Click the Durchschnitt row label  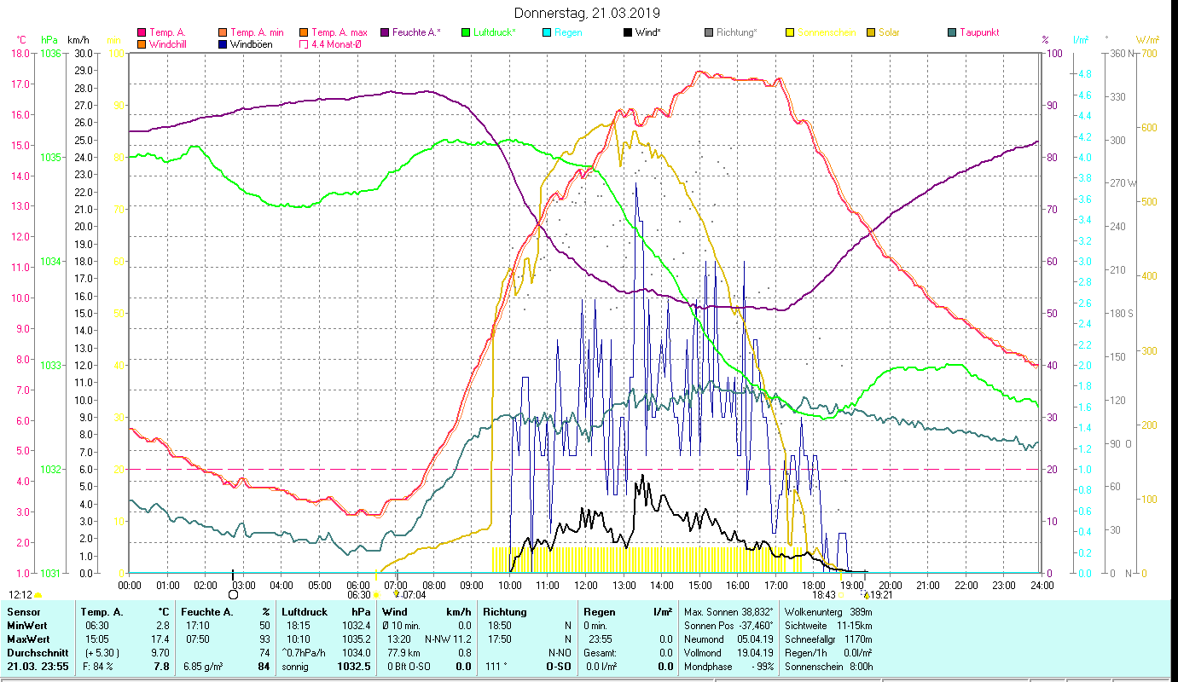click(x=36, y=652)
